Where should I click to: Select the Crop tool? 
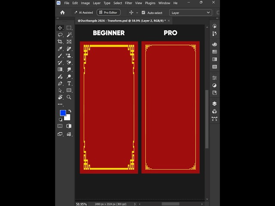pyautogui.click(x=60, y=42)
